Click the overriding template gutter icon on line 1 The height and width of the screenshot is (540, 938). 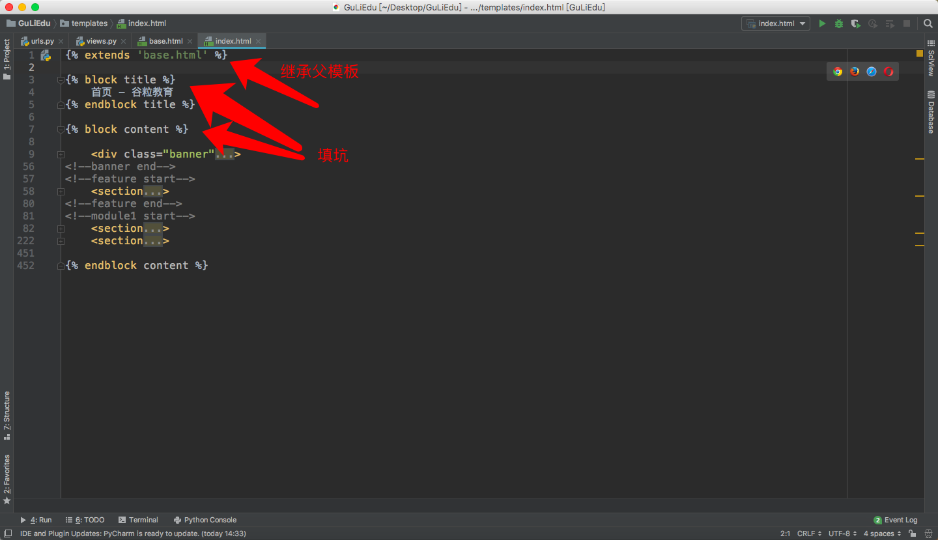tap(46, 55)
